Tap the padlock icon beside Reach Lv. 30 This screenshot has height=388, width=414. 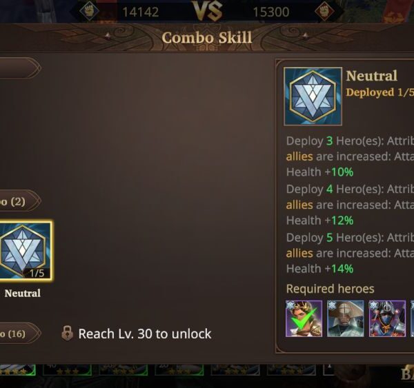coord(67,334)
